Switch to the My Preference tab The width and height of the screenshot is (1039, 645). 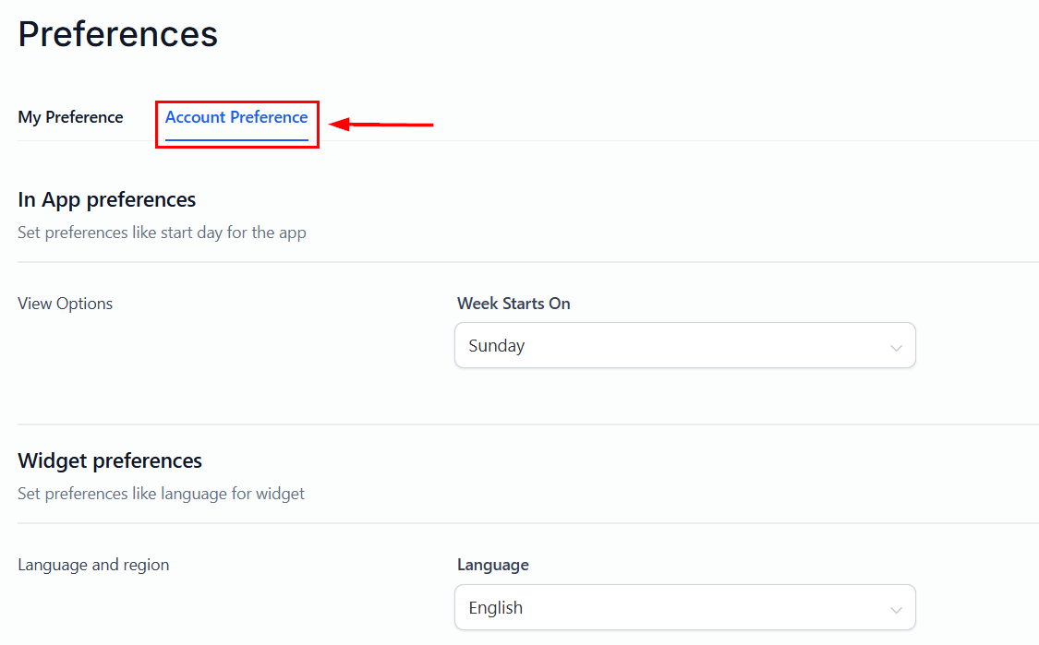pyautogui.click(x=70, y=117)
